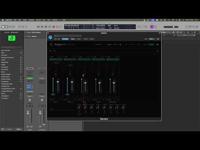The width and height of the screenshot is (200, 150).
Task: Click the Redo button in plugin header
Action: [x=92, y=39]
